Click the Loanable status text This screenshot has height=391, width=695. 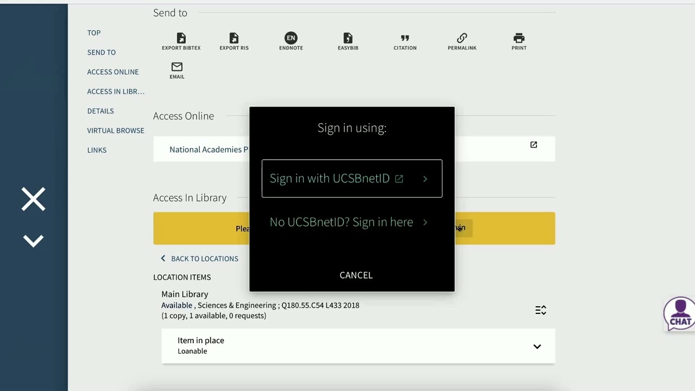point(192,351)
